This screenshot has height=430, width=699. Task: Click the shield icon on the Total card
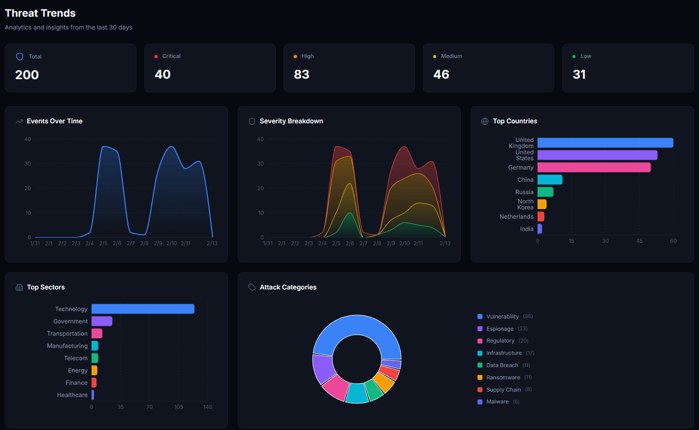point(19,56)
